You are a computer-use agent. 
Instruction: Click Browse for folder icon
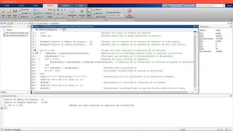coord(11,23)
